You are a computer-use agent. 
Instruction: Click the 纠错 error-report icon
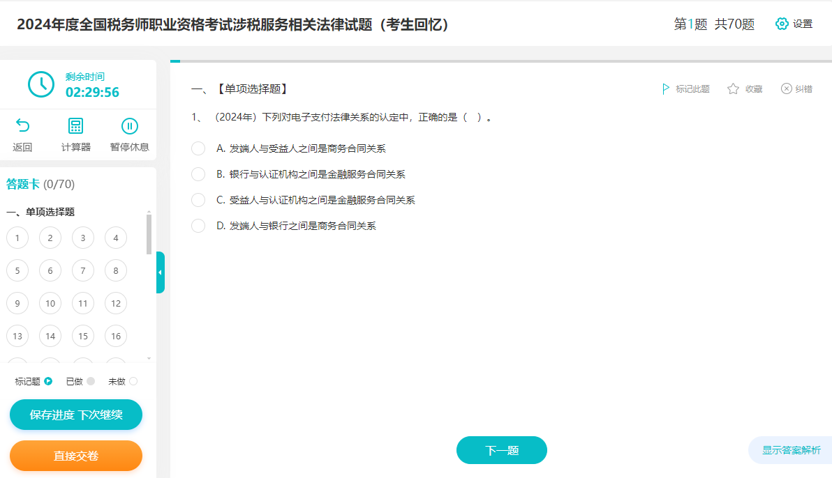[x=785, y=88]
